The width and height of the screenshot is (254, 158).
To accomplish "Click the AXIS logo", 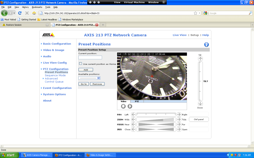I will click(x=48, y=35).
